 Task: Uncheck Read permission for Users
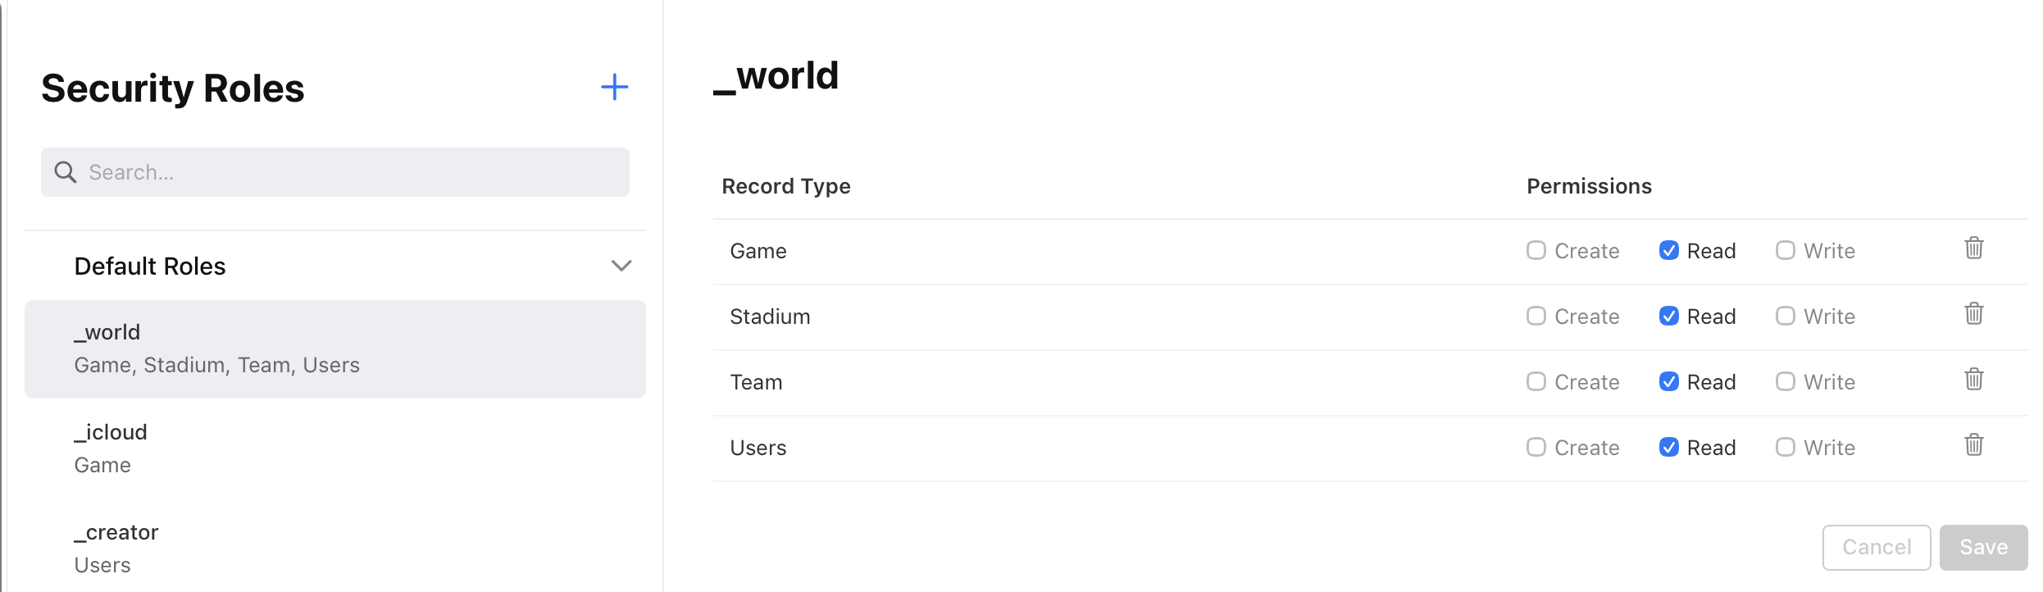[x=1668, y=447]
